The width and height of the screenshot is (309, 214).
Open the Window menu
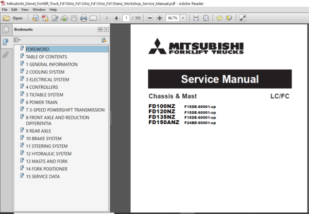(x=39, y=9)
